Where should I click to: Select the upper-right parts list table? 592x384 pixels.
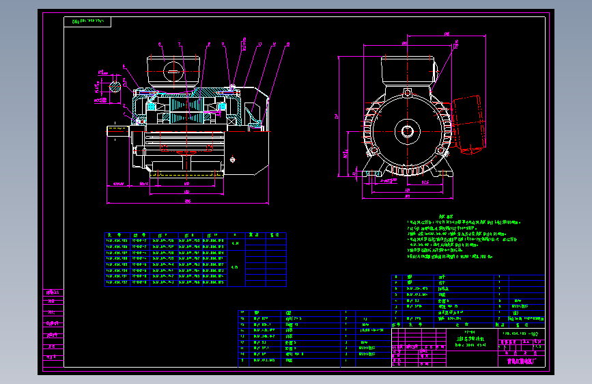(468, 297)
